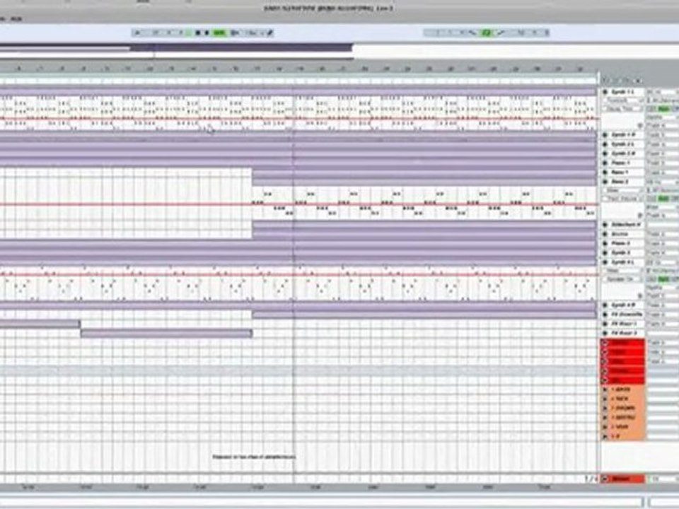Toggle green monitor button in Synth 1 L track
The height and width of the screenshot is (509, 679).
(663, 109)
